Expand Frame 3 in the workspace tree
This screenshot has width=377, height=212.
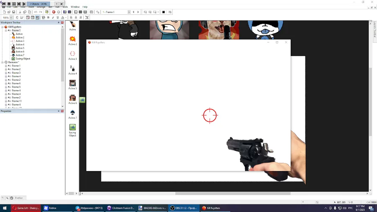point(6,73)
